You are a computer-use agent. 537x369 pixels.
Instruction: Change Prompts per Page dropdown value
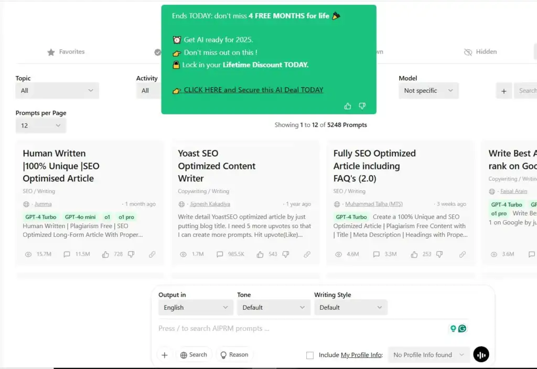(x=41, y=126)
